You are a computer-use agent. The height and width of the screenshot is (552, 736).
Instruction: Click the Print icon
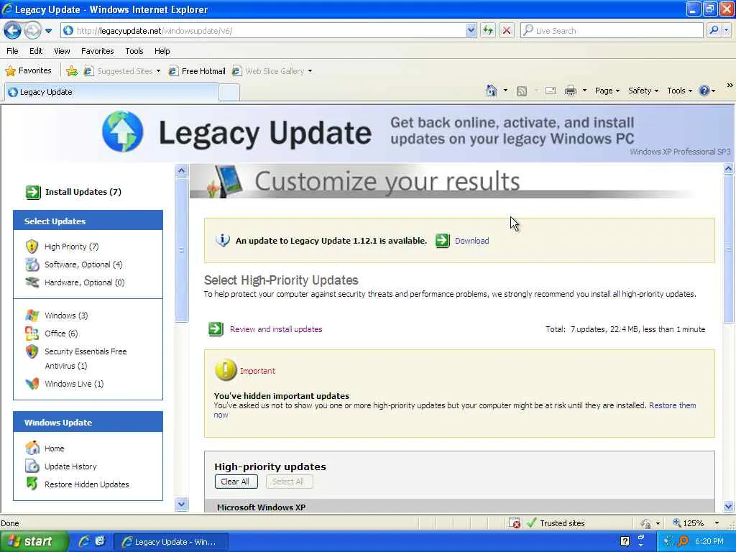(570, 91)
